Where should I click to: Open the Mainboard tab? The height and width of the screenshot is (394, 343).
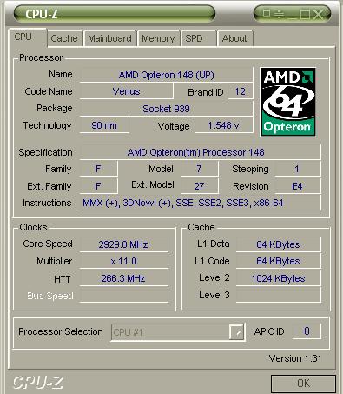coord(109,38)
